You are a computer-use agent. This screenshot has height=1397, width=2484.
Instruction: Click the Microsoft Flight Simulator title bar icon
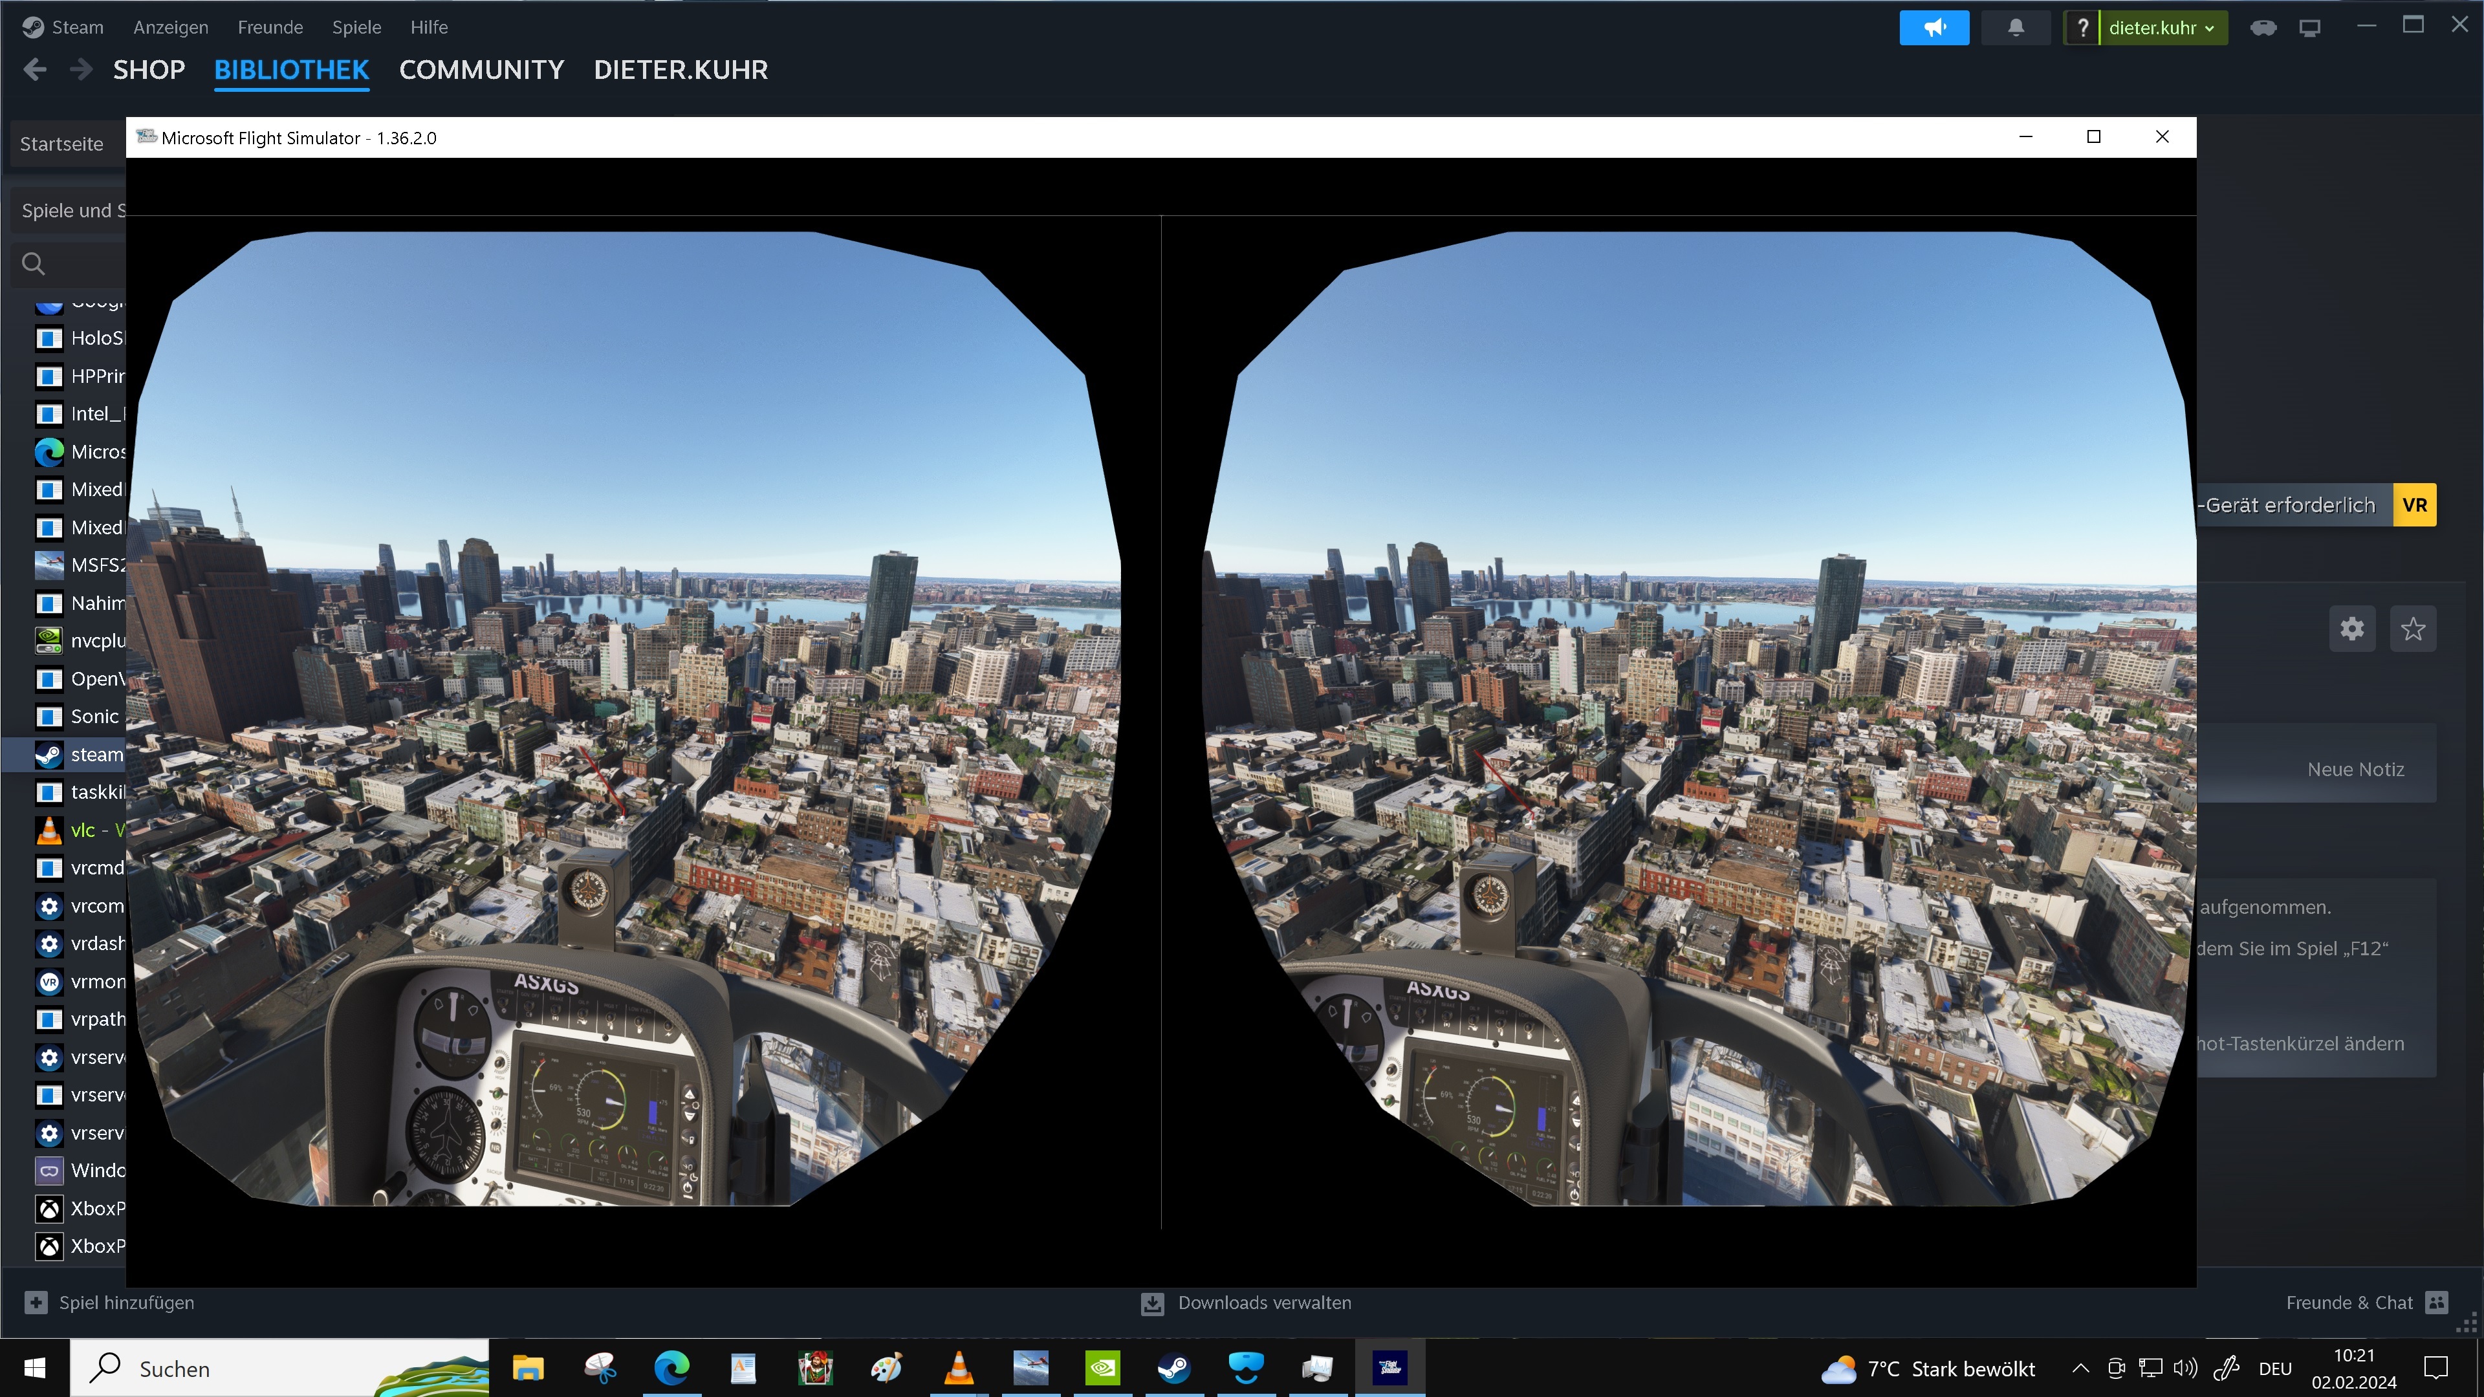click(x=147, y=137)
